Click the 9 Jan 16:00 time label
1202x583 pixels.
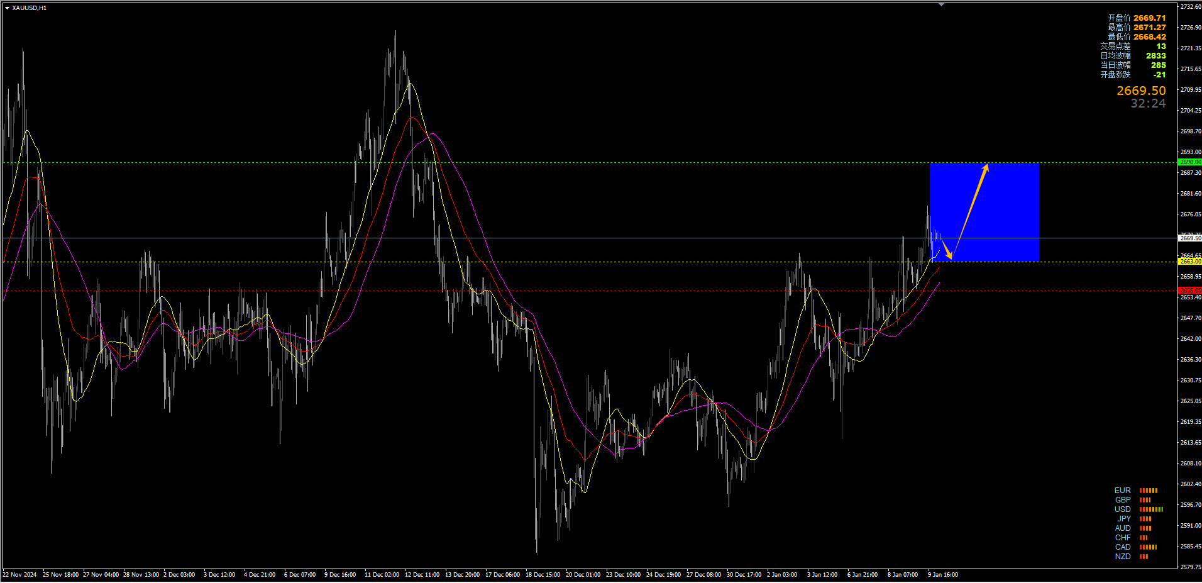tap(943, 575)
